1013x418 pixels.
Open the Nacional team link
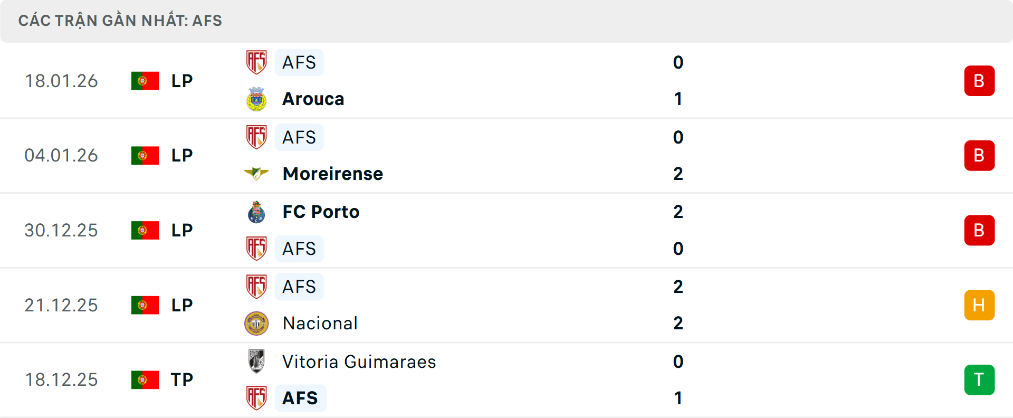tap(320, 323)
